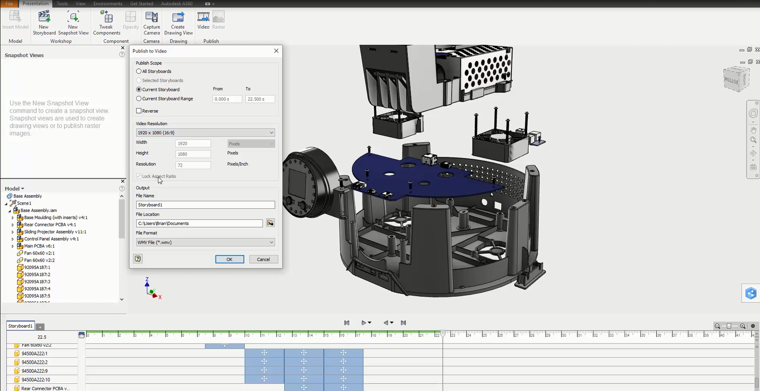Zoom out the timeline
Image resolution: width=760 pixels, height=391 pixels.
[717, 326]
